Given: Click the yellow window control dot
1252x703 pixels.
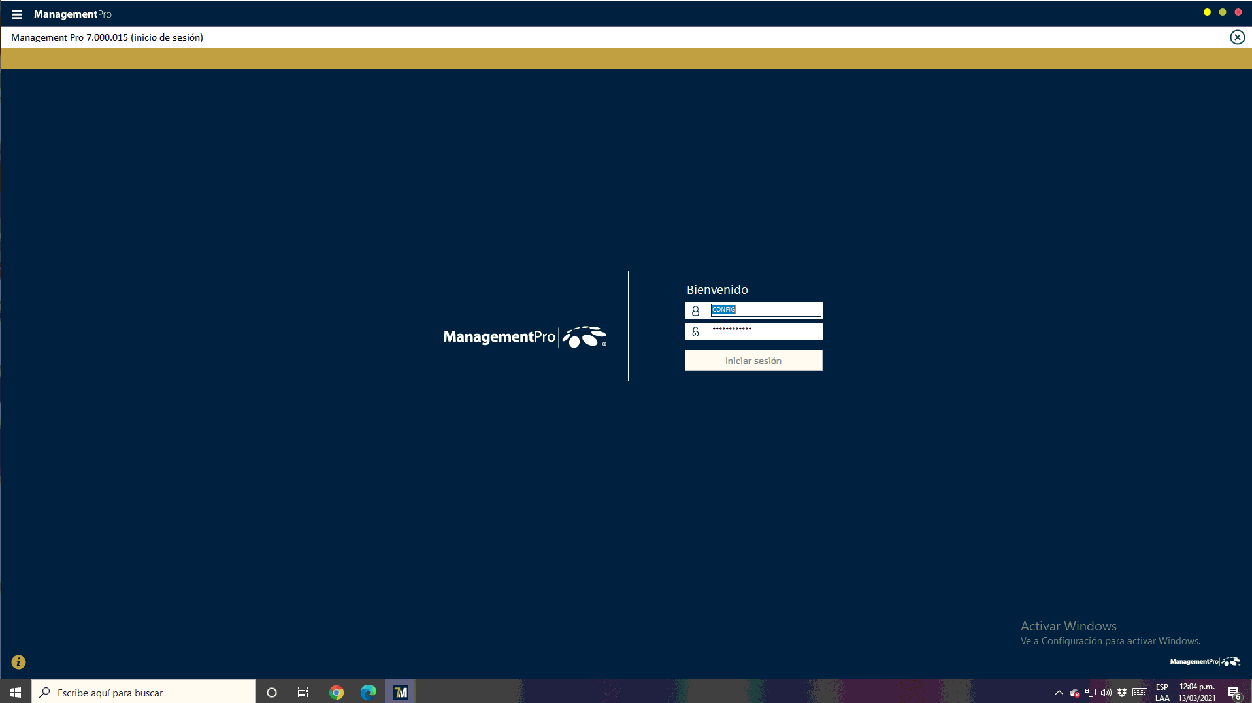Looking at the screenshot, I should 1207,12.
